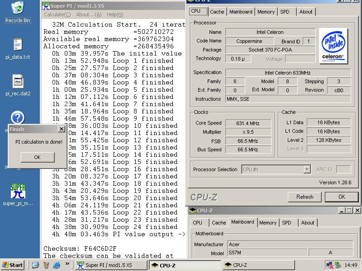Select the pi_data.txt file icon

point(18,49)
